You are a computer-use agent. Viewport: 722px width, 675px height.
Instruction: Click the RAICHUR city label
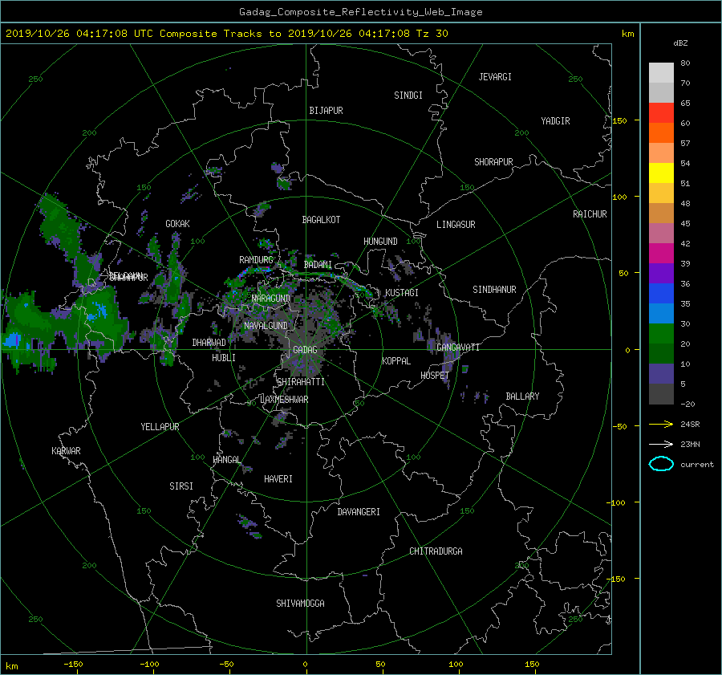pyautogui.click(x=590, y=214)
